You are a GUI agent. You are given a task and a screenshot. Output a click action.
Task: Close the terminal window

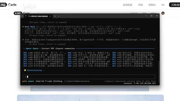tap(157, 16)
